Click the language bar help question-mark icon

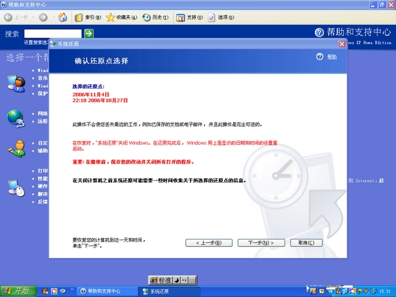321,291
